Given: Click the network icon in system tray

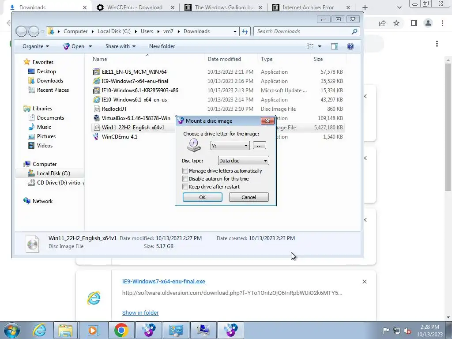Looking at the screenshot, I should click(x=397, y=331).
